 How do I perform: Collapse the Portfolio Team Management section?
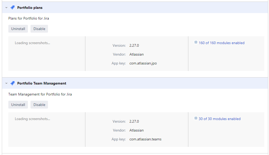tap(6, 83)
